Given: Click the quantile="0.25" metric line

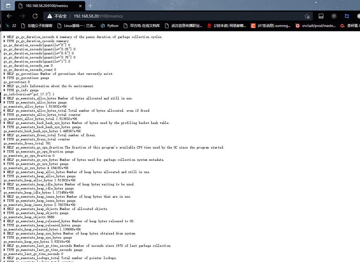Looking at the screenshot, I should (40, 49).
